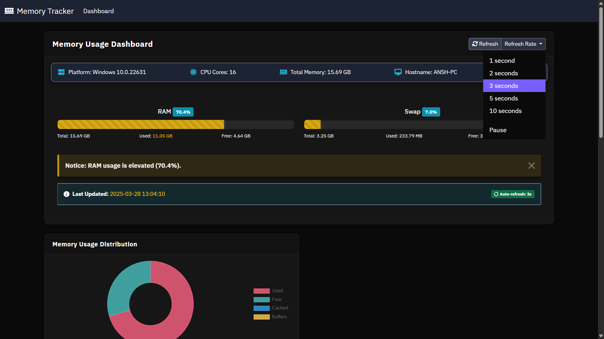Image resolution: width=604 pixels, height=339 pixels.
Task: Select 1 second refresh rate
Action: point(514,61)
